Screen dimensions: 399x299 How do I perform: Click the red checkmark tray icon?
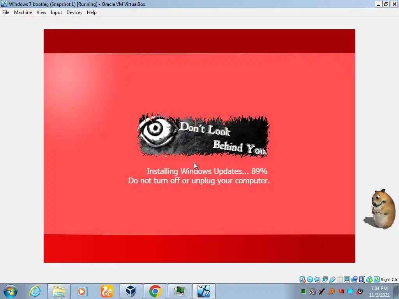point(322,291)
